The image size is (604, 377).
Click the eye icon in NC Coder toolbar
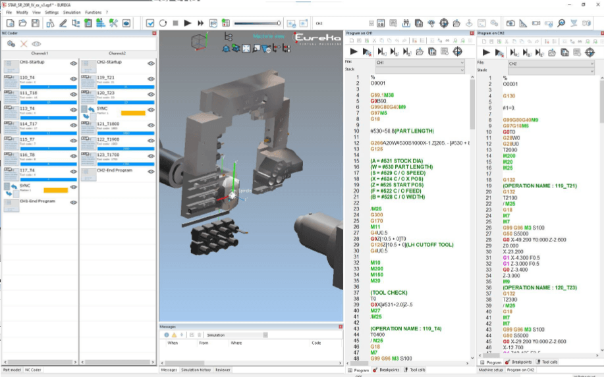coord(36,44)
